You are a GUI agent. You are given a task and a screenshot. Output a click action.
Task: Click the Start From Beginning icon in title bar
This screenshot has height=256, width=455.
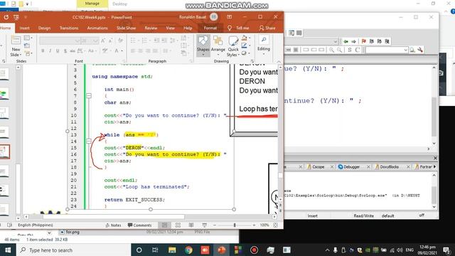[16, 17]
